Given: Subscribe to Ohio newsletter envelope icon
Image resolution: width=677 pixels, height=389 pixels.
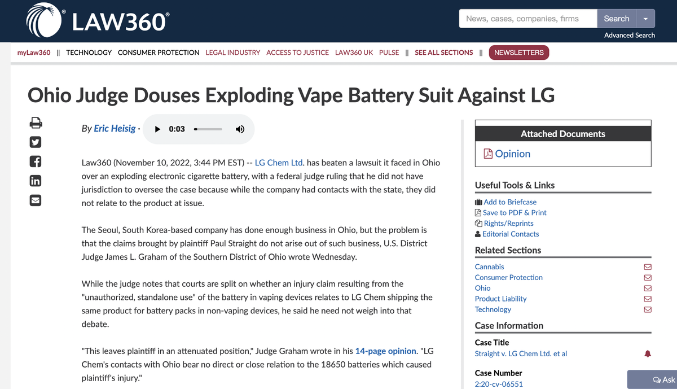Looking at the screenshot, I should pyautogui.click(x=648, y=288).
